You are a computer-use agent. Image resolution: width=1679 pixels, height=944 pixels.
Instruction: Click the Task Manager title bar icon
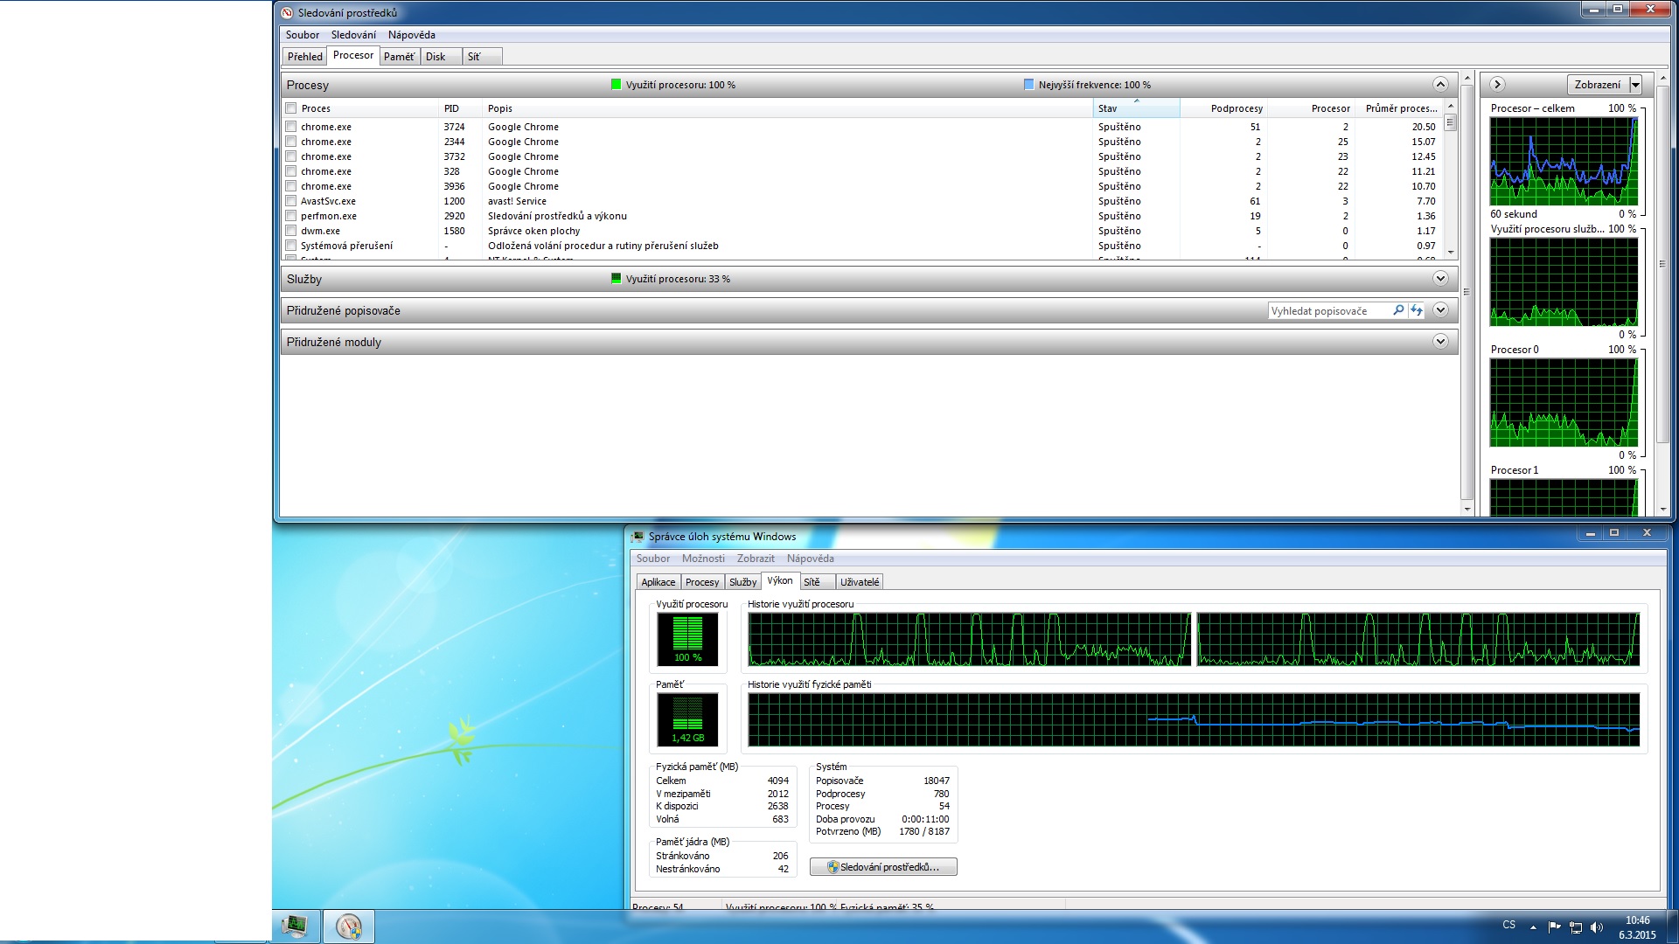(x=638, y=536)
